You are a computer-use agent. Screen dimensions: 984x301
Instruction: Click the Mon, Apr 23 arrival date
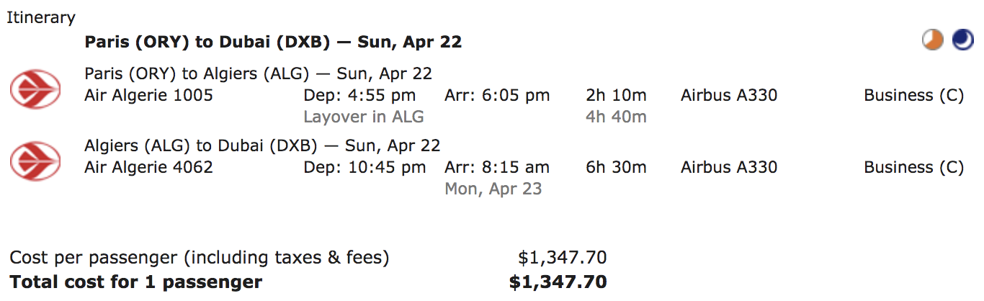[493, 189]
